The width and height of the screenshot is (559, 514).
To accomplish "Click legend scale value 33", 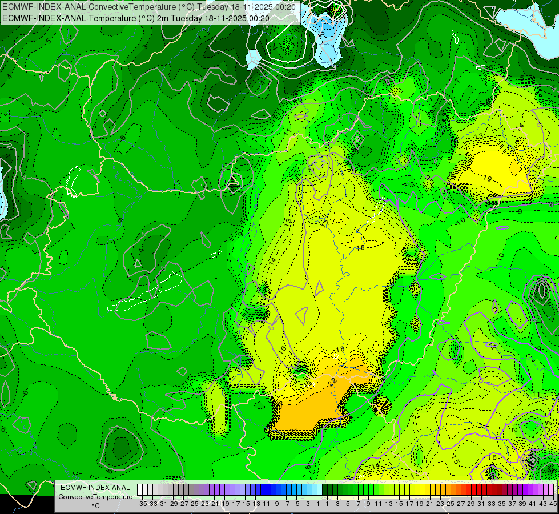I will (492, 504).
